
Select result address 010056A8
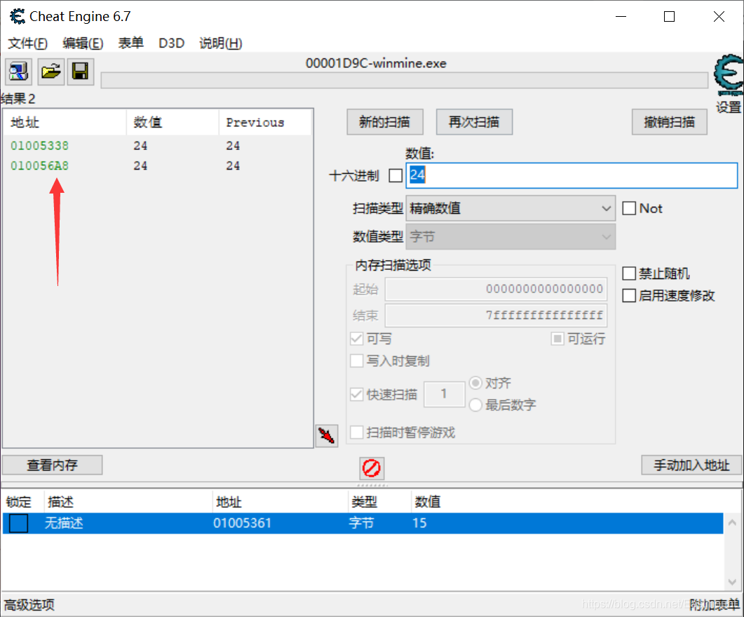click(40, 165)
